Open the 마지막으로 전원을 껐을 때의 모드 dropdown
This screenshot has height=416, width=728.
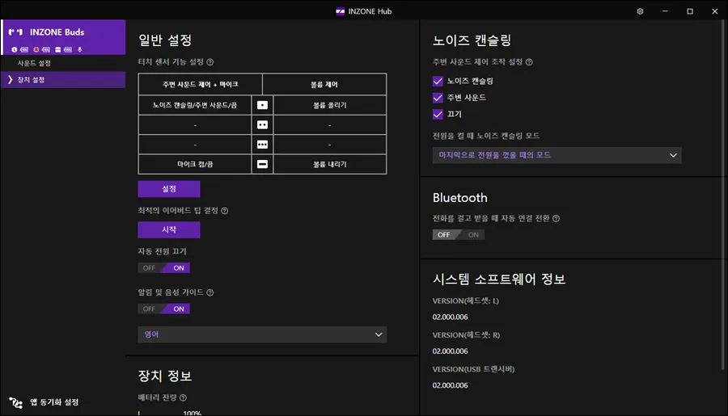(557, 155)
